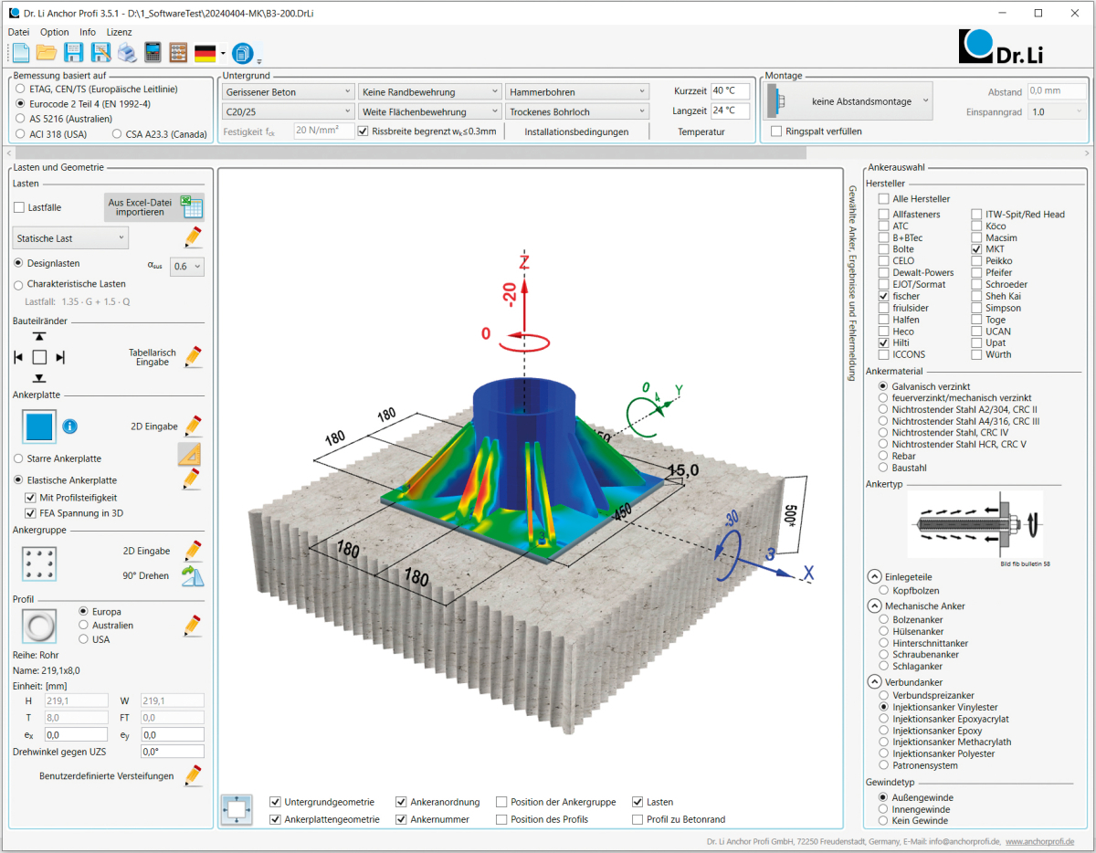Collapse the Mechanische Anker section
This screenshot has height=853, width=1096.
pos(874,606)
